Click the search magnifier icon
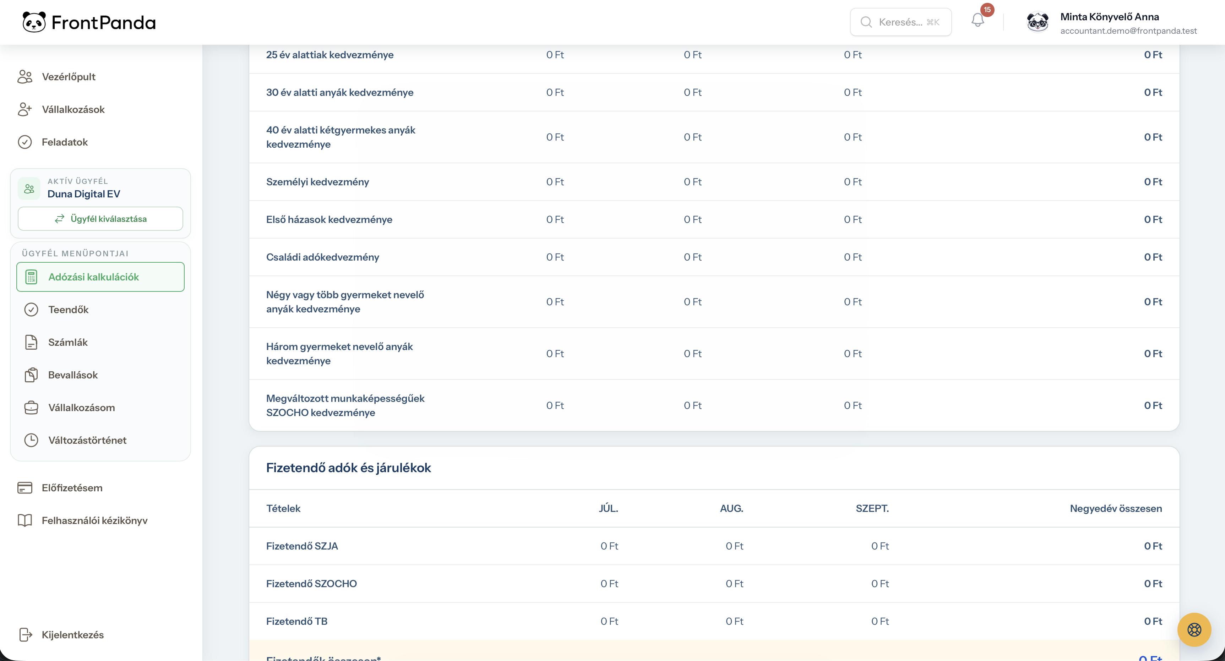The image size is (1225, 661). click(x=866, y=22)
